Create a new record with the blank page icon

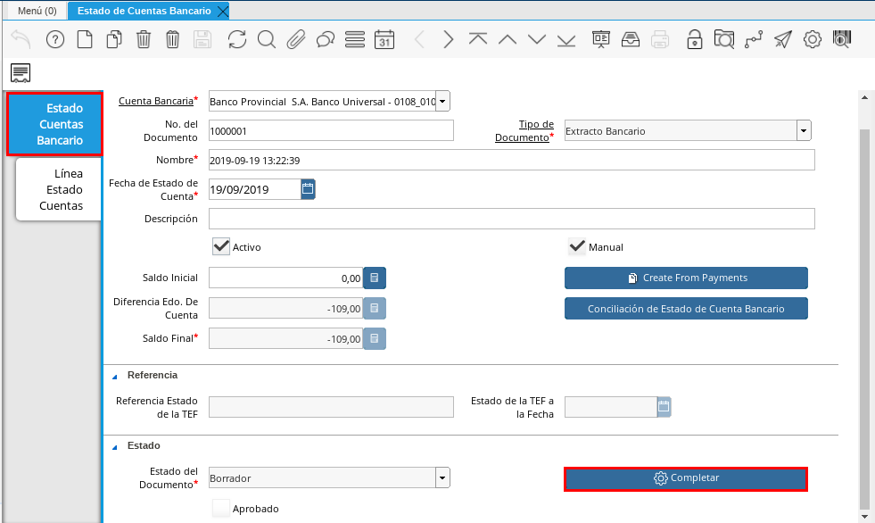84,39
